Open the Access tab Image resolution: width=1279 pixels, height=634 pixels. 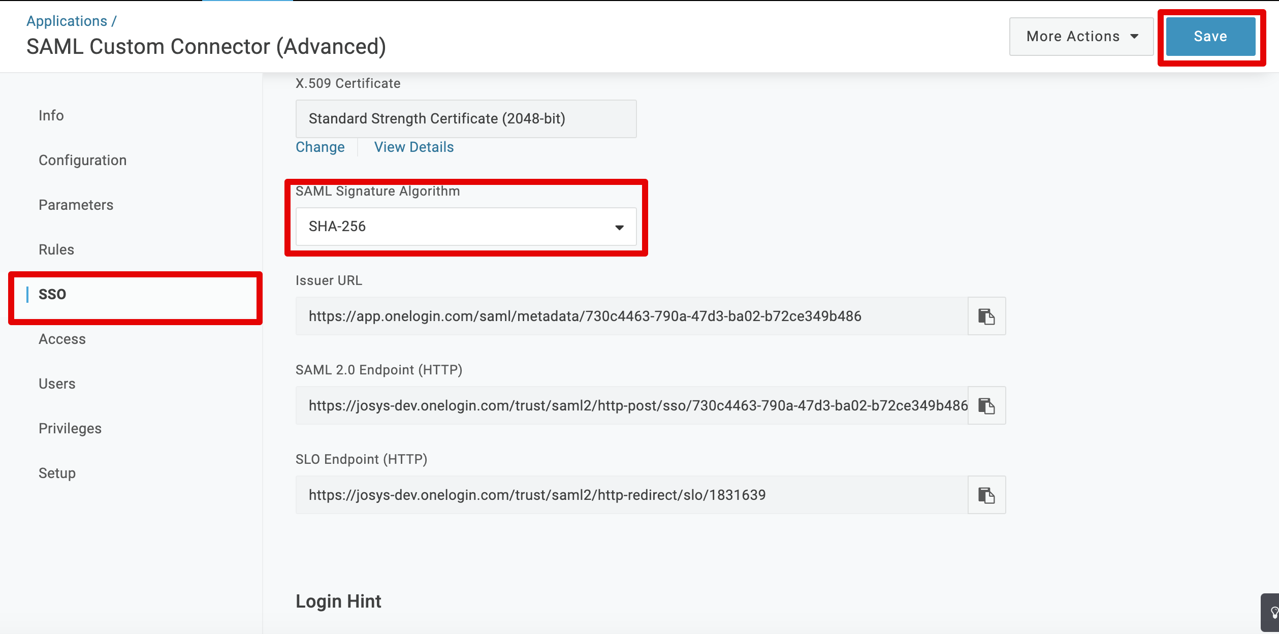point(62,339)
